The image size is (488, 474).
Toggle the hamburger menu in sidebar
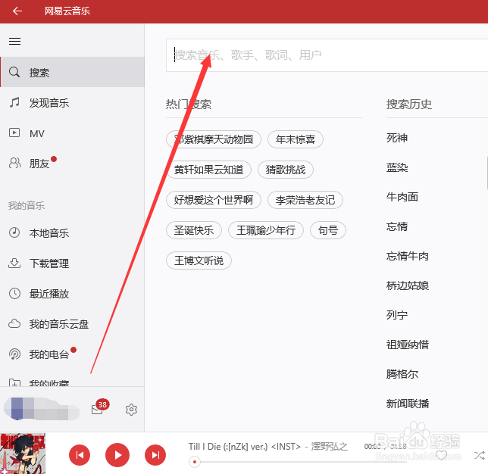14,41
